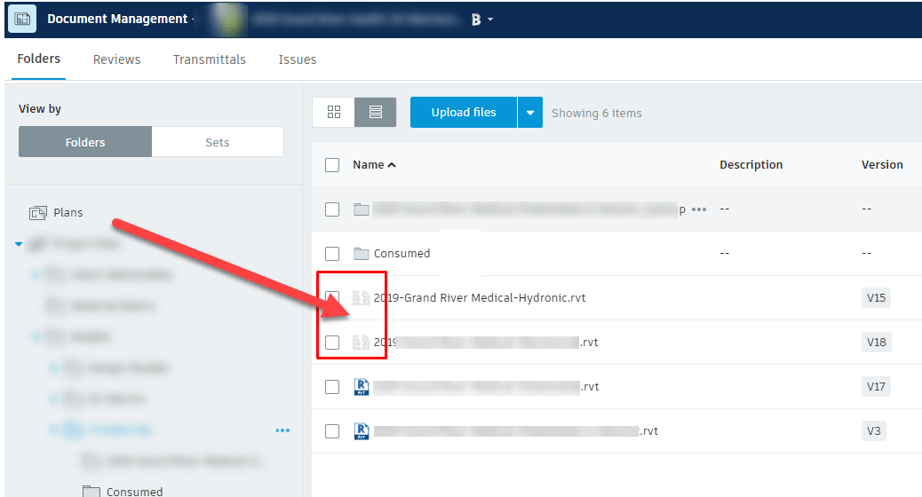The height and width of the screenshot is (497, 922).
Task: Click the Revit file icon for V17 row
Action: 361,387
